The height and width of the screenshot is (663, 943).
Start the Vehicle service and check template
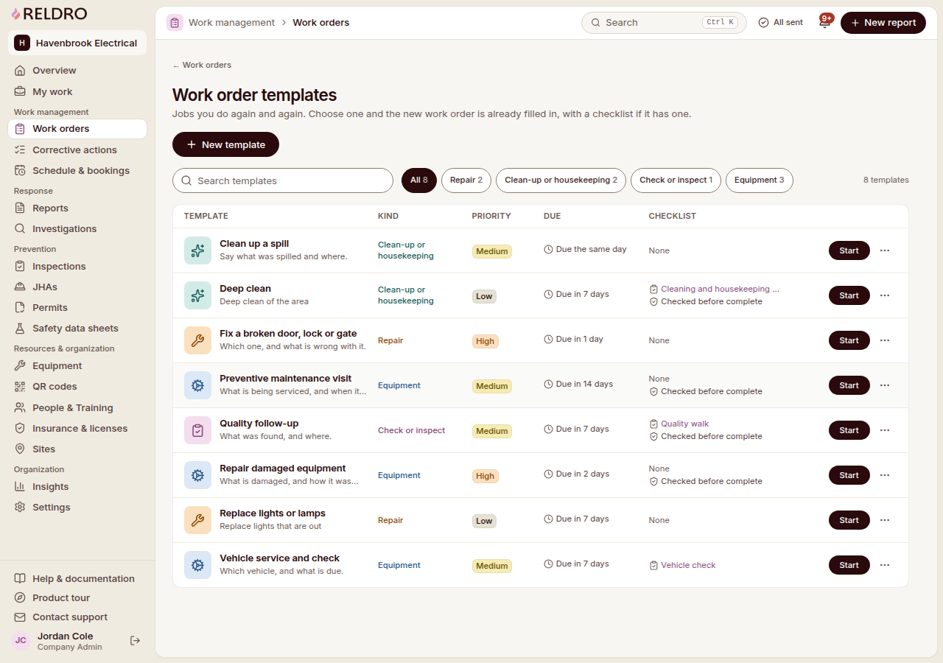(x=849, y=565)
